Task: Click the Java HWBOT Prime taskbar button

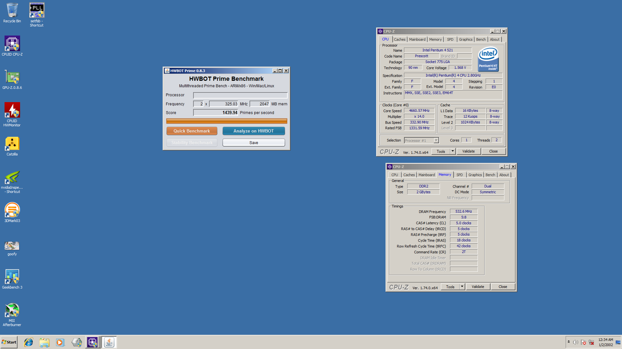Action: [109, 342]
